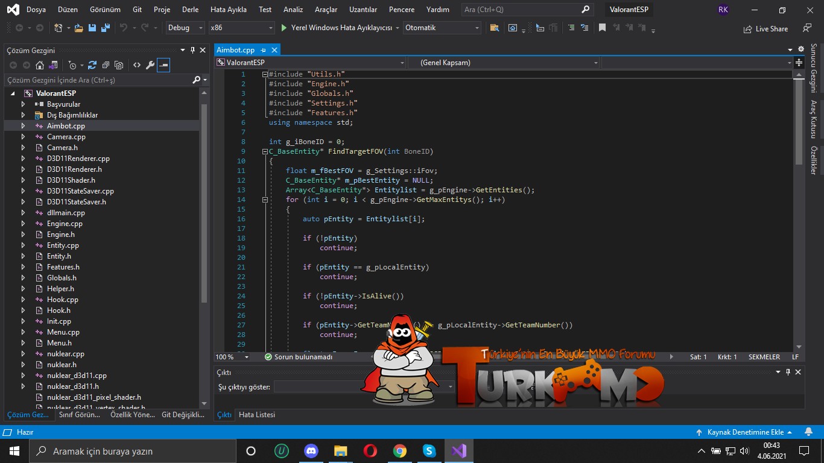
Task: Open the Dosya menu
Action: [36, 10]
